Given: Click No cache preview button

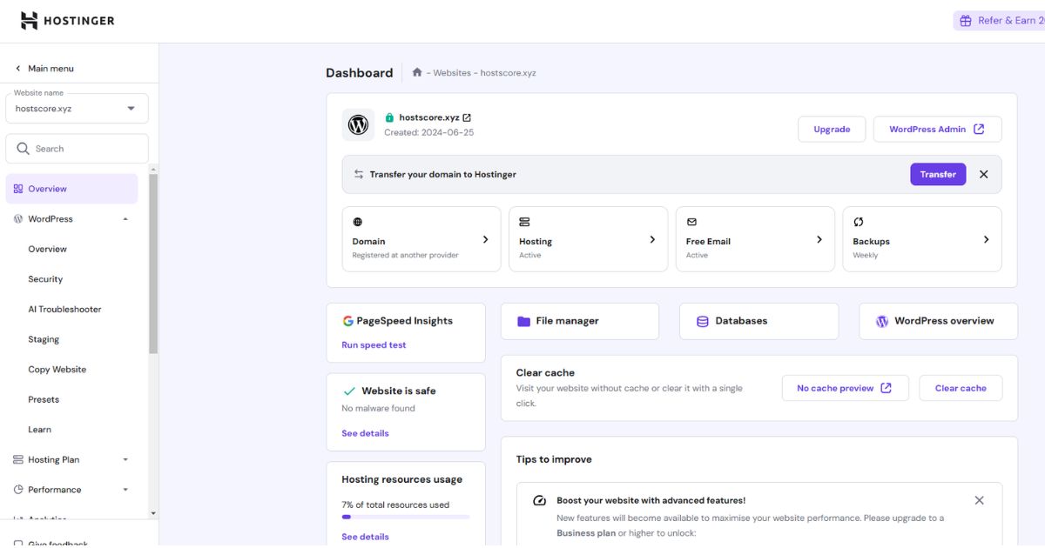Looking at the screenshot, I should click(845, 388).
